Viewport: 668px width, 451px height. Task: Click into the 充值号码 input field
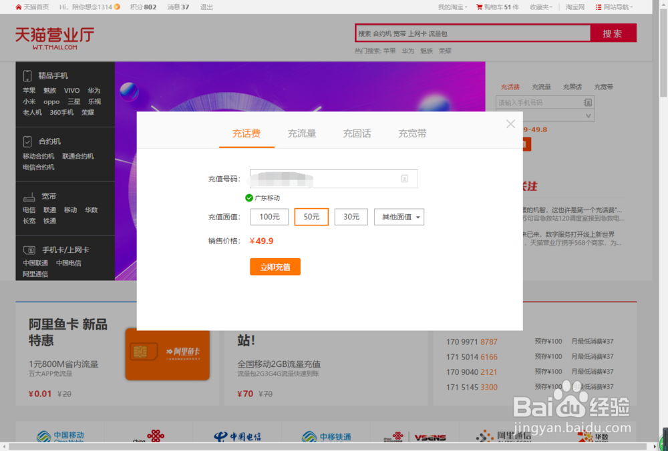tap(333, 179)
